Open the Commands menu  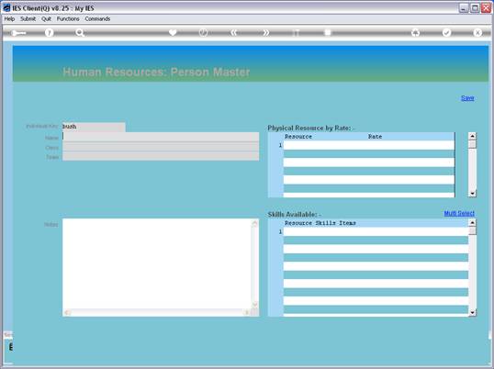tap(97, 19)
